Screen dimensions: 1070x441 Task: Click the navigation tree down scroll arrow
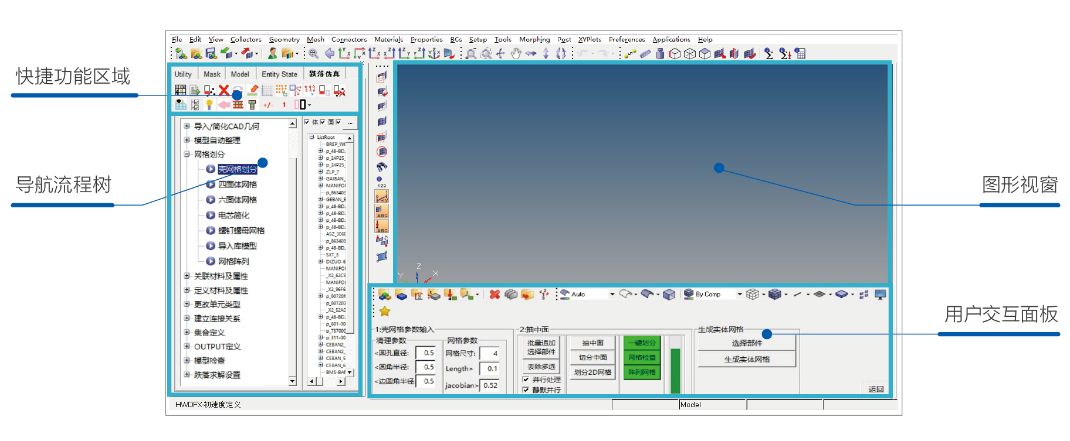tap(292, 381)
